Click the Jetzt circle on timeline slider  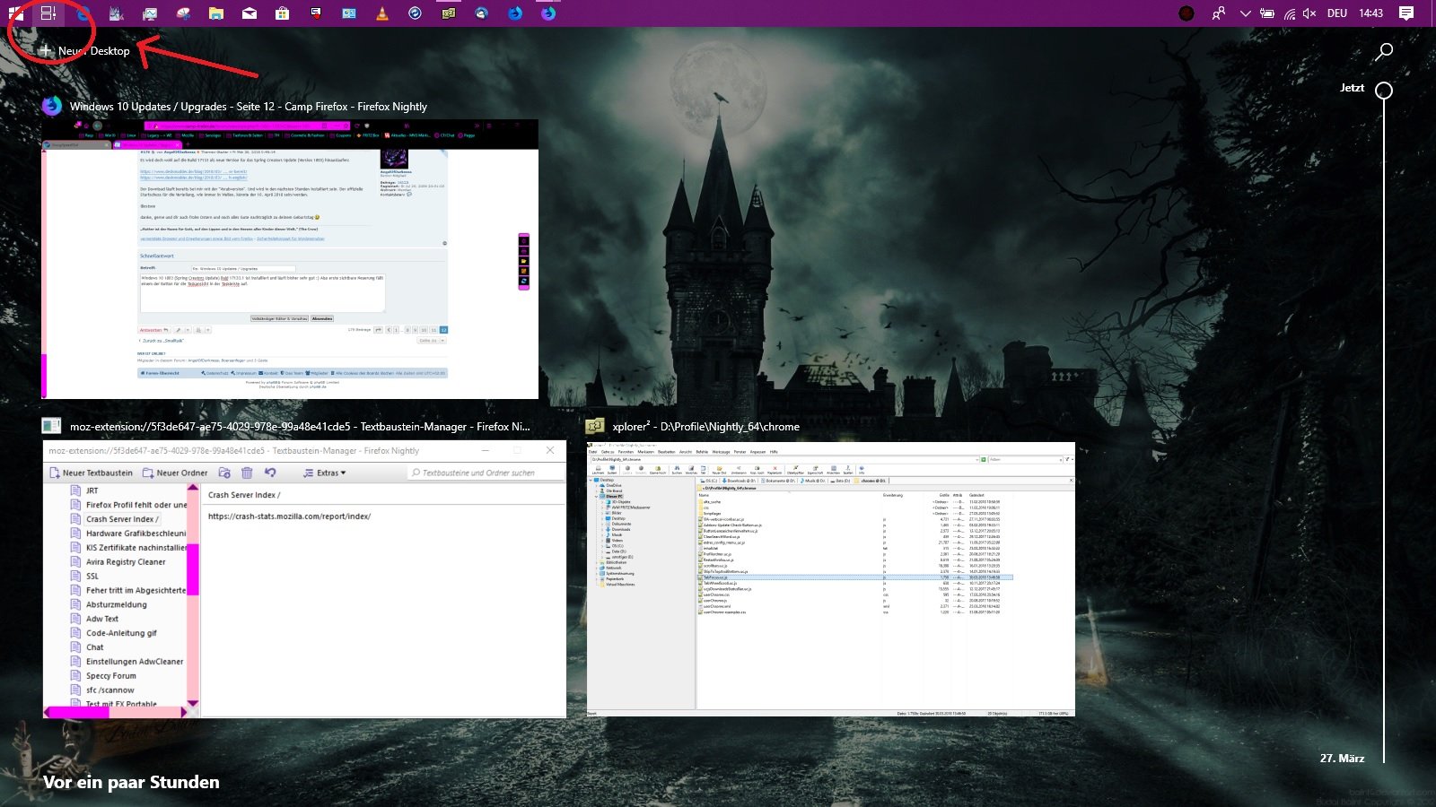pos(1384,91)
